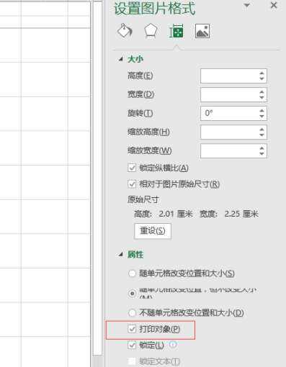This screenshot has height=367, width=286.
Task: Click the 高度(E) input field
Action: click(233, 76)
